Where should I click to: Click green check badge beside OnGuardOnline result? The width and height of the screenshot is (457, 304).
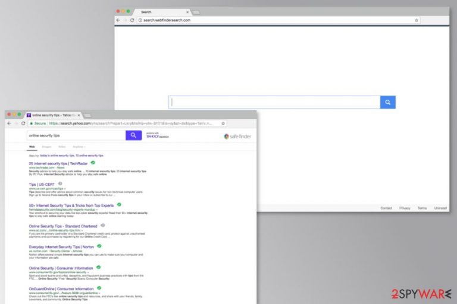(99, 288)
